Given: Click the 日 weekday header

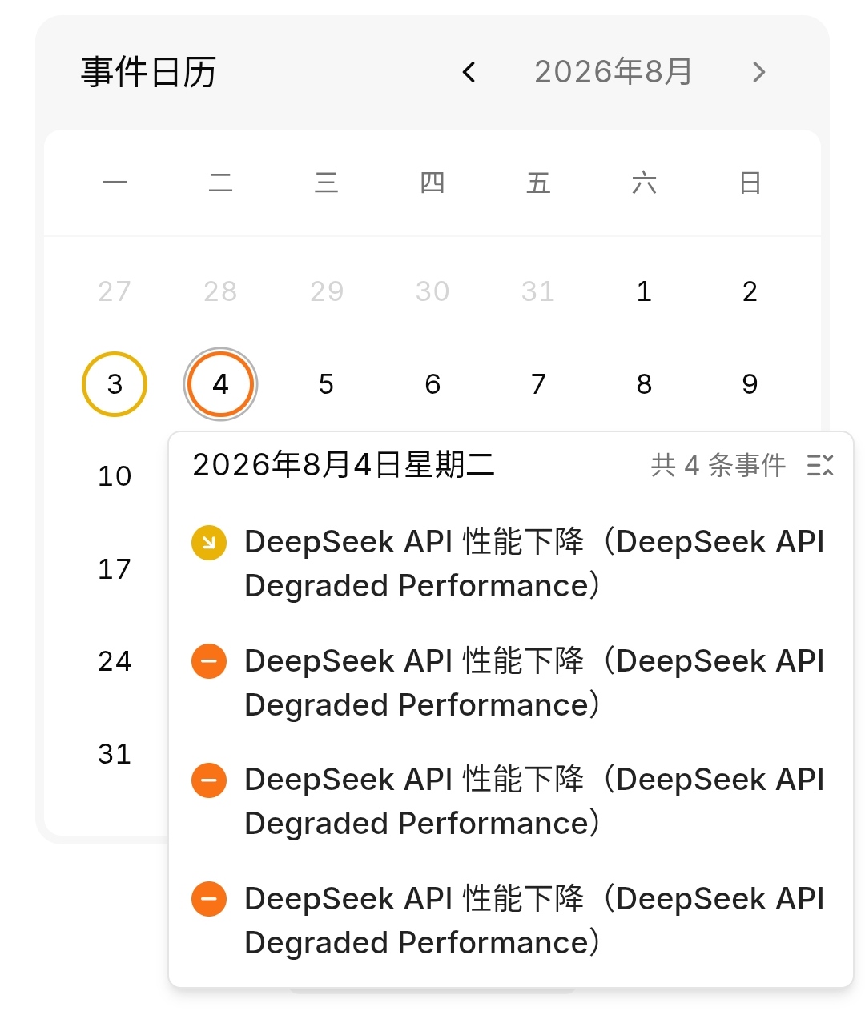Looking at the screenshot, I should coord(750,183).
